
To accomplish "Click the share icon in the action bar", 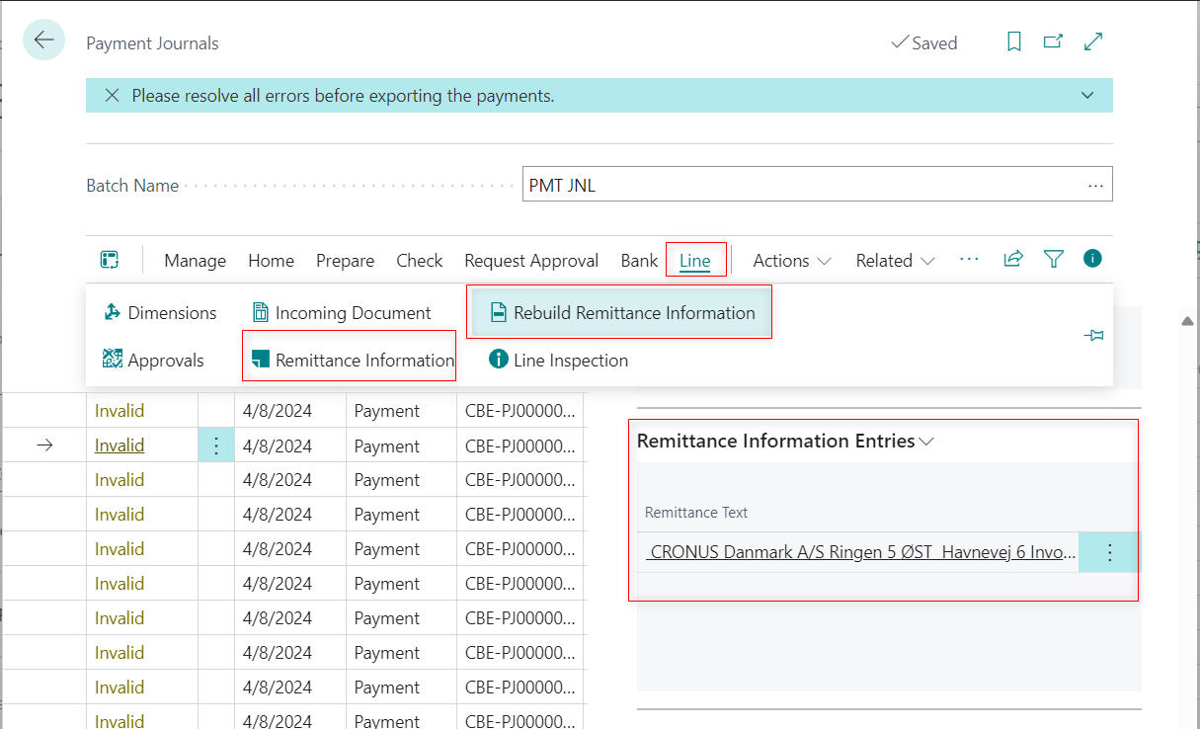I will 1012,258.
